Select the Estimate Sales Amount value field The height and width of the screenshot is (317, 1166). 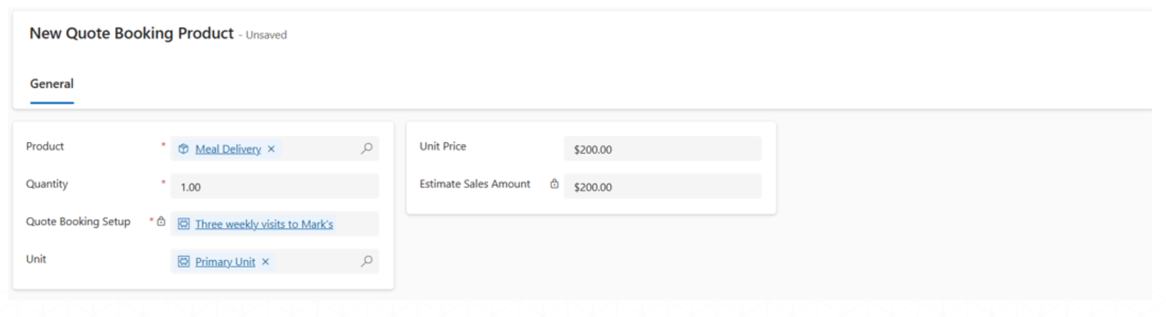(x=662, y=187)
